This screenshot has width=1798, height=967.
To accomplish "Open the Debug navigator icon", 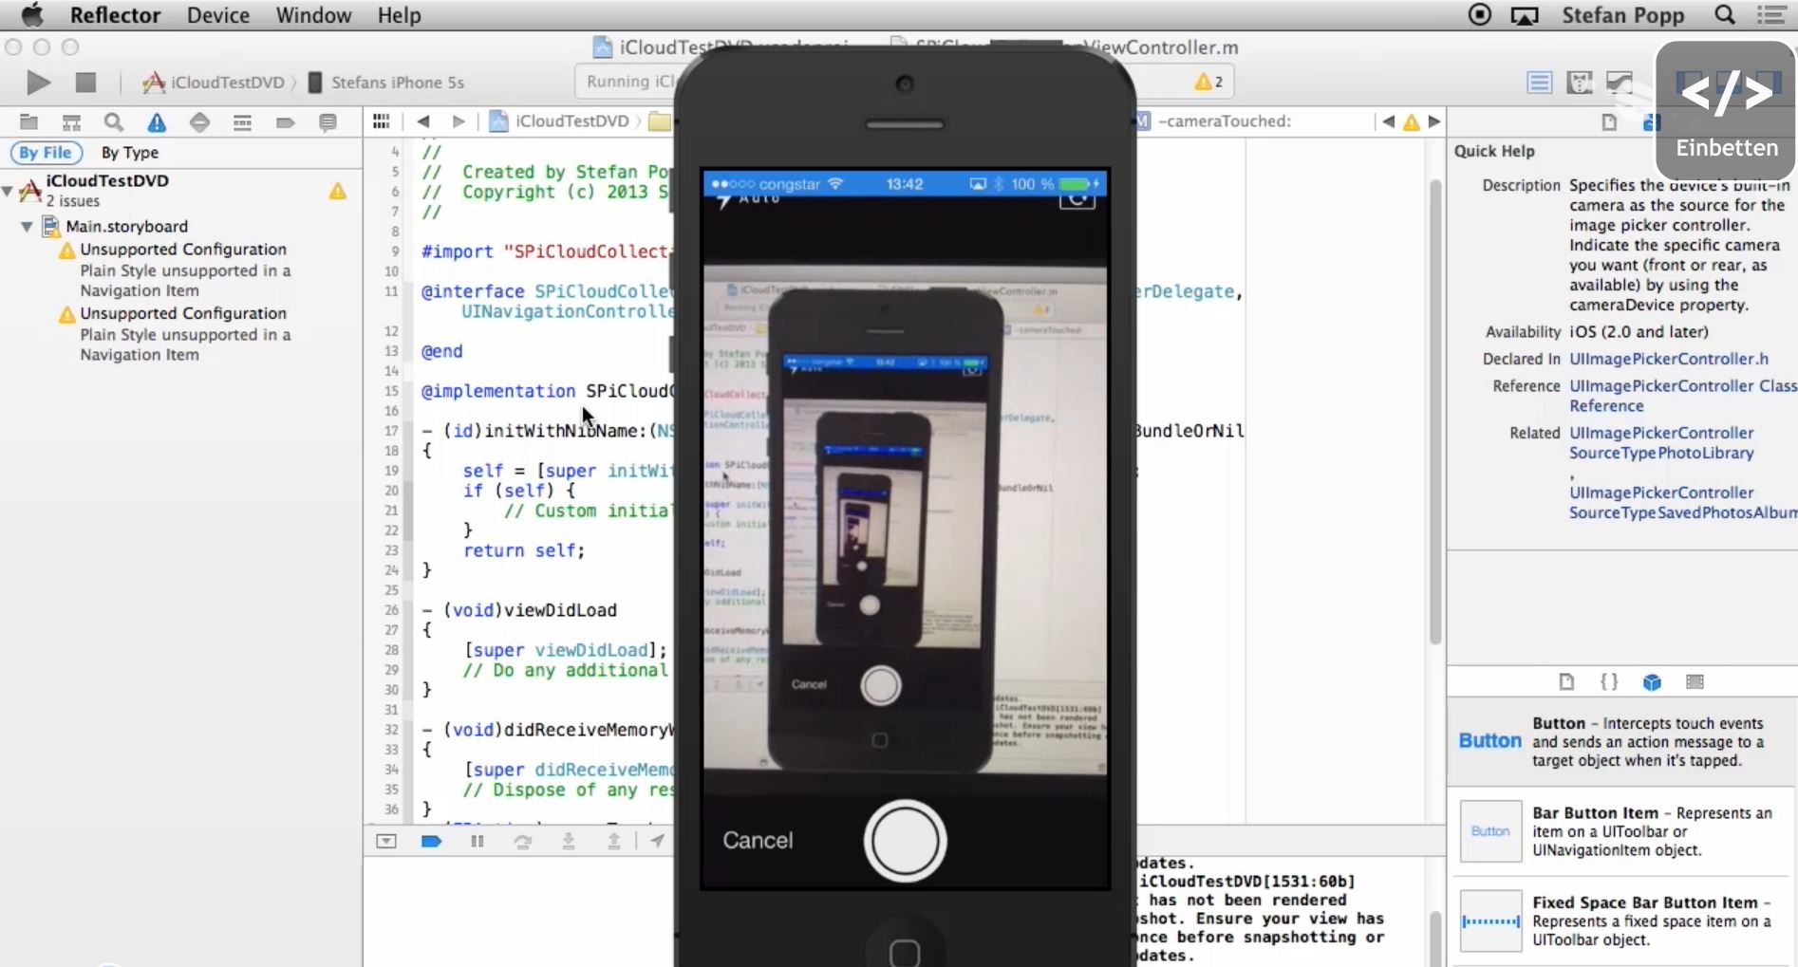I will click(x=242, y=121).
